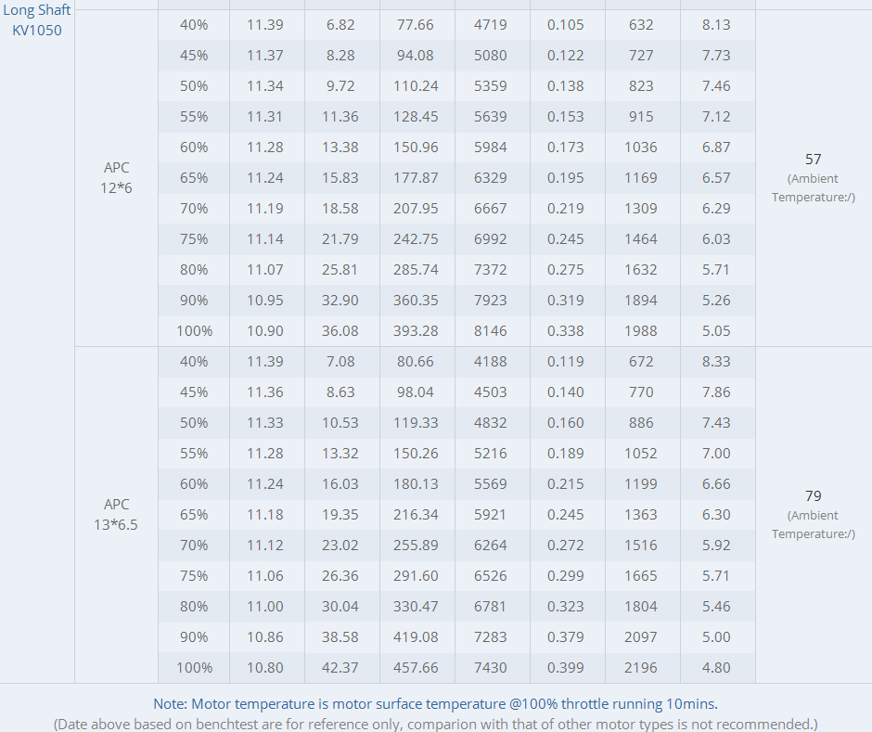Click the benchtest reference disclaimer text
The width and height of the screenshot is (872, 732).
435,724
